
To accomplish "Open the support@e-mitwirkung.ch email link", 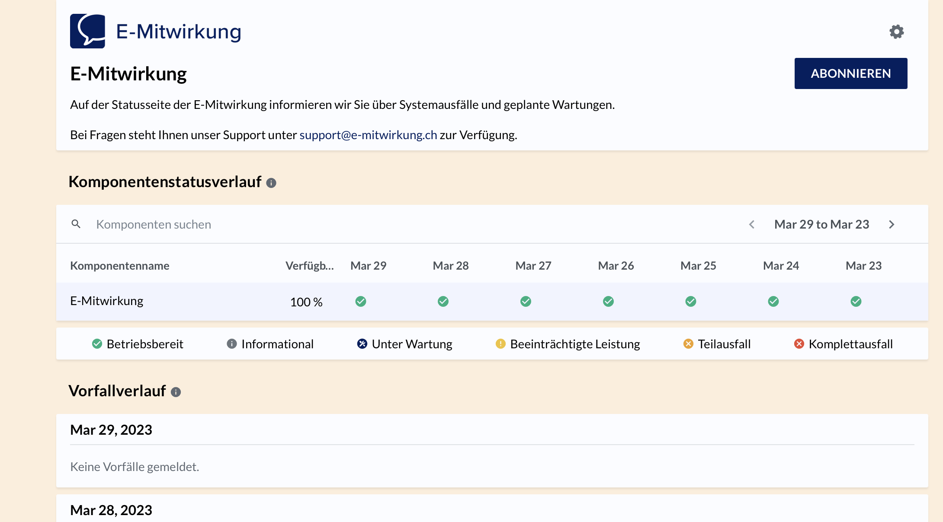I will point(368,135).
